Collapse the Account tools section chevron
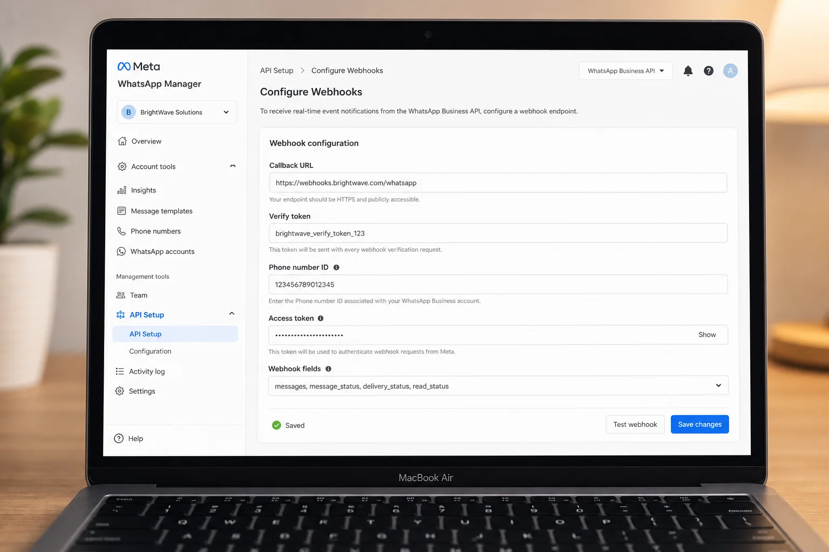Image resolution: width=829 pixels, height=552 pixels. click(233, 166)
